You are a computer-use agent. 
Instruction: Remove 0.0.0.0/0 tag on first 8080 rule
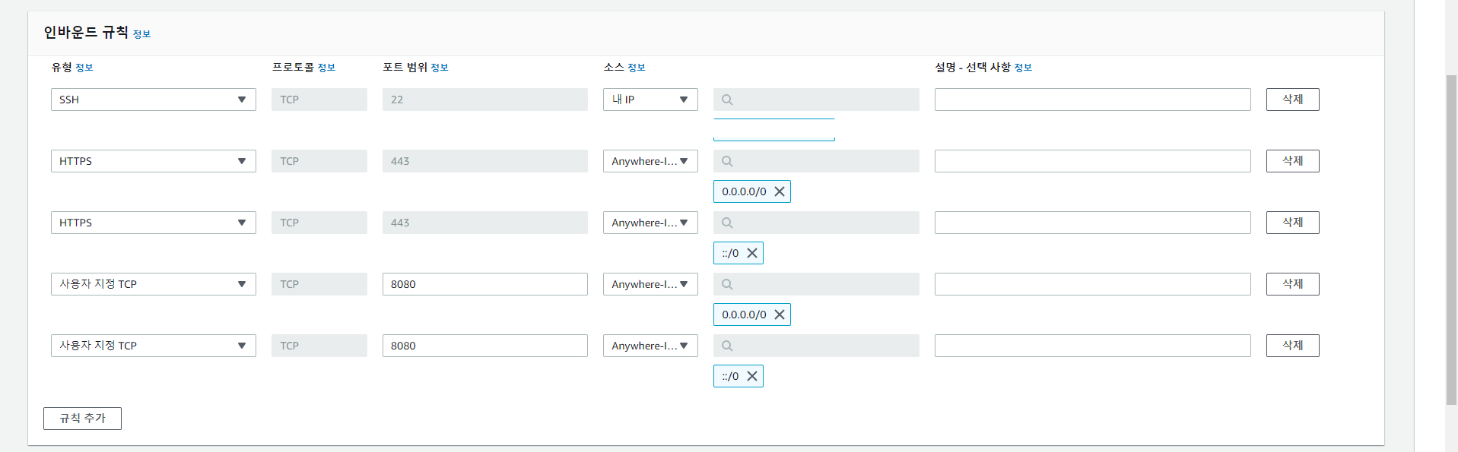point(780,315)
